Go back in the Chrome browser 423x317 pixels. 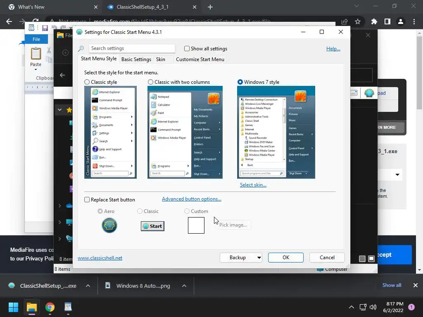(x=9, y=21)
